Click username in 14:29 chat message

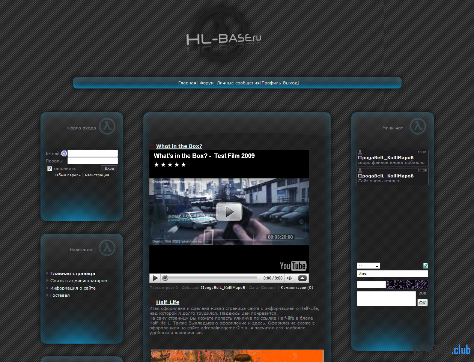[385, 176]
